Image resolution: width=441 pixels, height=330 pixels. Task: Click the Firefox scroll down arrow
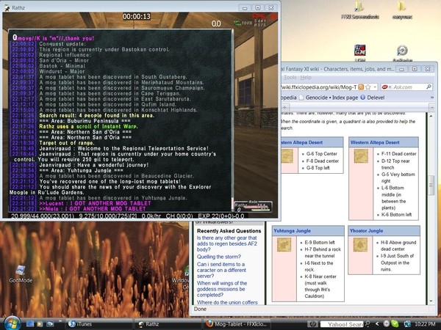point(431,301)
